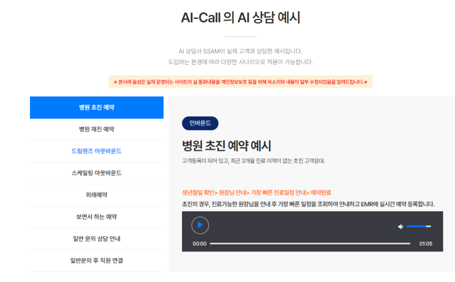Screen dimensions: 455x282
Task: Click the AI 상담사 SSAM subtitle line
Action: click(240, 51)
